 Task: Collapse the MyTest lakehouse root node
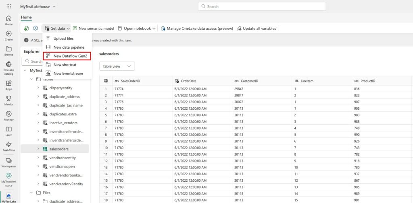[x=25, y=70]
